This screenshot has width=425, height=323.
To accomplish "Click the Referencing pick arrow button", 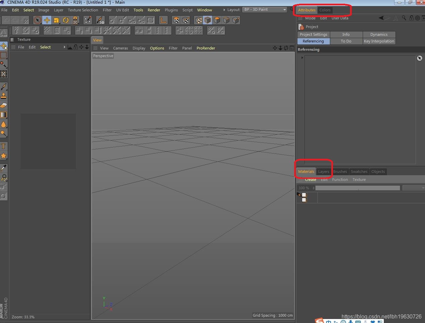I will pyautogui.click(x=420, y=58).
